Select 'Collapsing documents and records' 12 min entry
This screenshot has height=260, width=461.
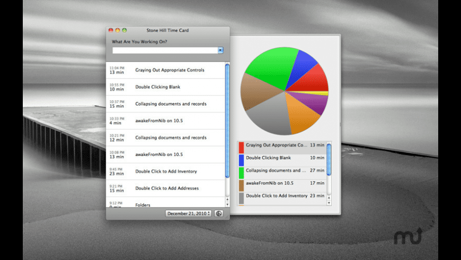165,137
